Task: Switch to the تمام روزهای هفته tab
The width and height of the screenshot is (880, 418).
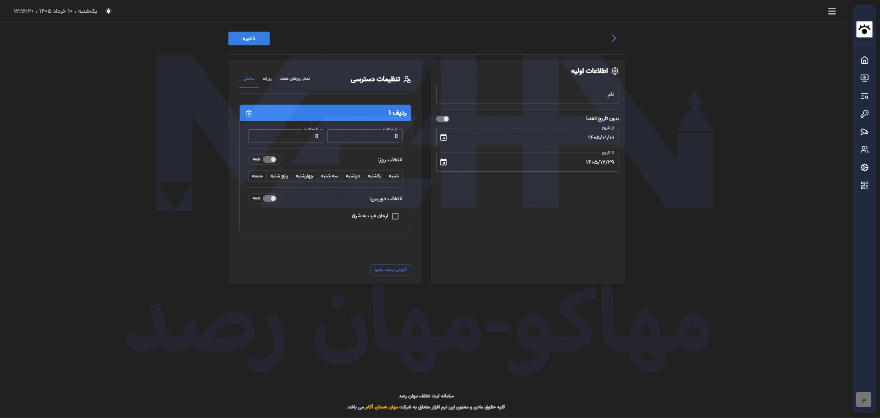Action: pos(295,79)
